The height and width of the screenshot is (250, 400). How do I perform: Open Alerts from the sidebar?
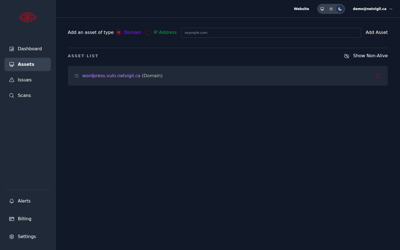pyautogui.click(x=27, y=201)
